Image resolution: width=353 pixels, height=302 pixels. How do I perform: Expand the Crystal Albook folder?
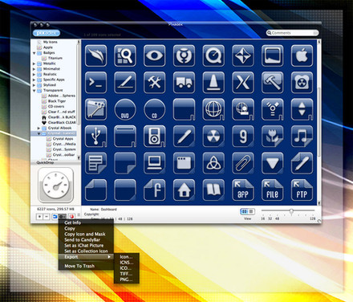click(39, 129)
